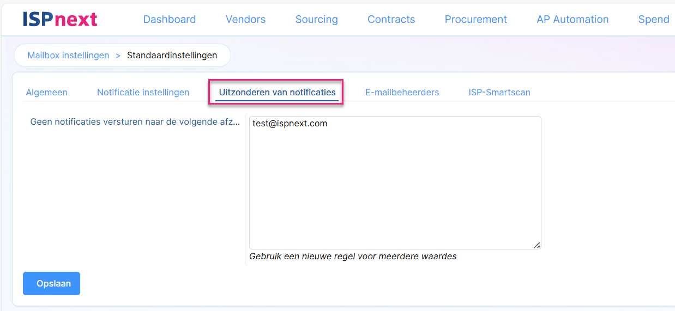Select the Procurement menu item

[475, 19]
